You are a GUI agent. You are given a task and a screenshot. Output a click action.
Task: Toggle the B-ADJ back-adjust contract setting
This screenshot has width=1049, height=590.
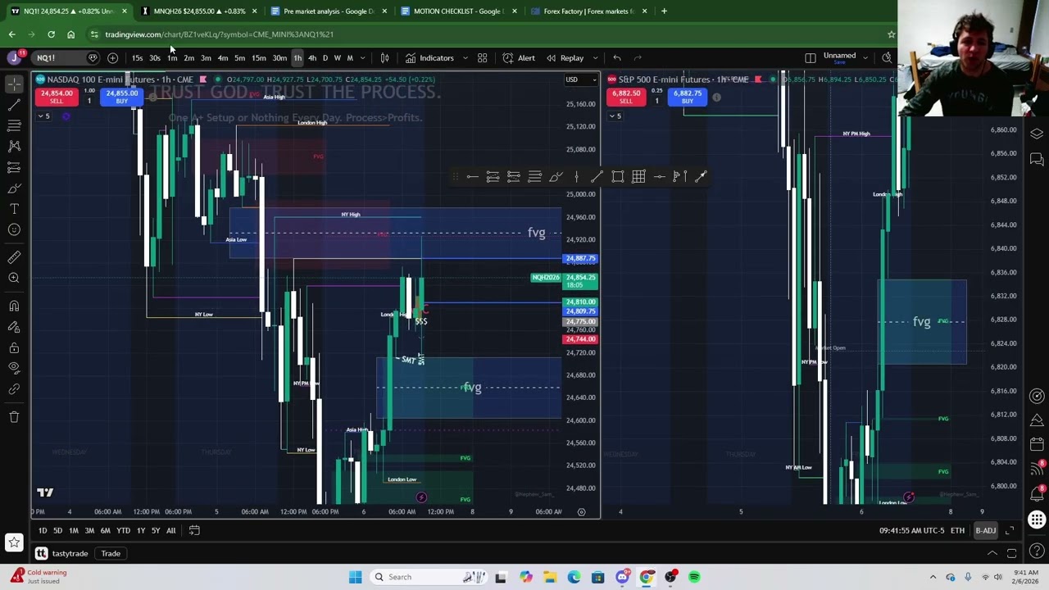tap(985, 530)
